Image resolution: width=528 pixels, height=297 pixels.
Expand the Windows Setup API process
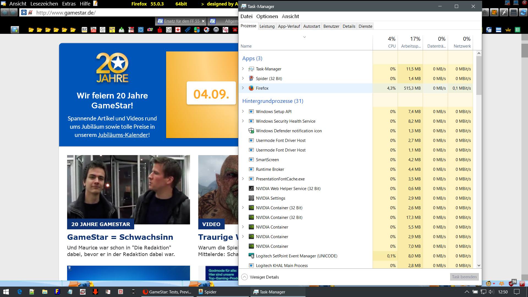(x=243, y=111)
